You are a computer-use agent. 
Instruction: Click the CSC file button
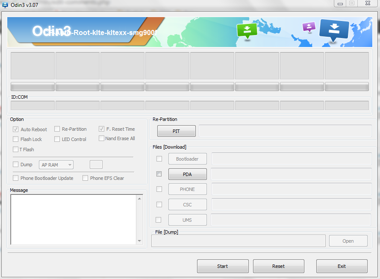pyautogui.click(x=188, y=205)
